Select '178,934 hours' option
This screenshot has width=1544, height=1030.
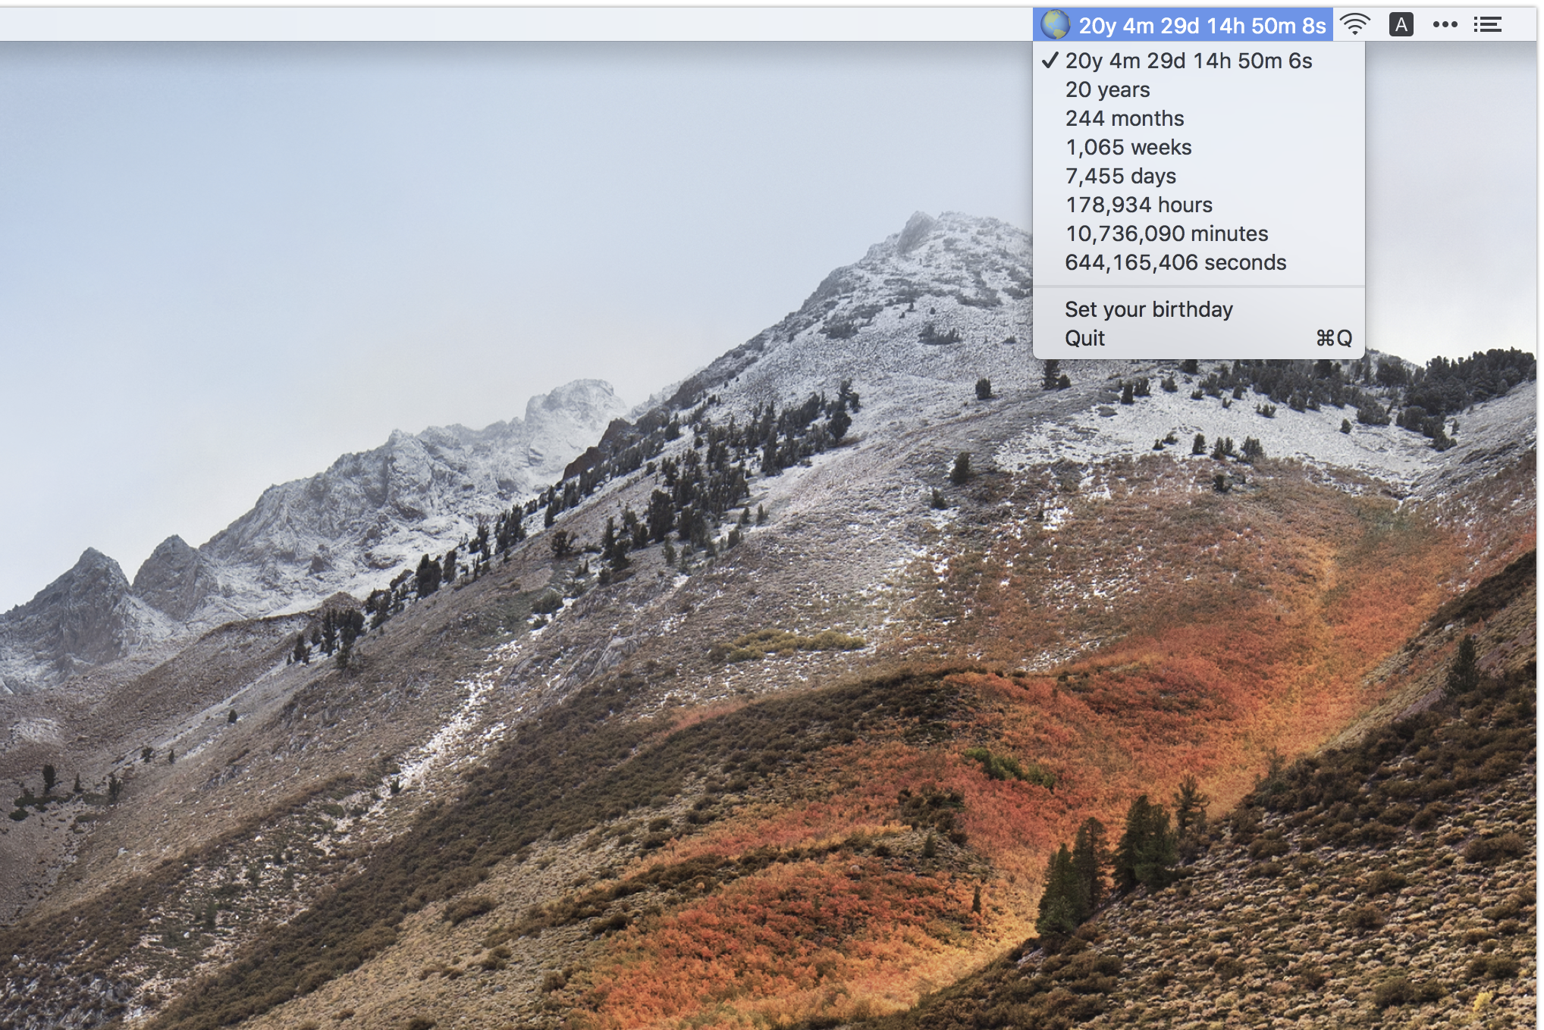[x=1138, y=205]
